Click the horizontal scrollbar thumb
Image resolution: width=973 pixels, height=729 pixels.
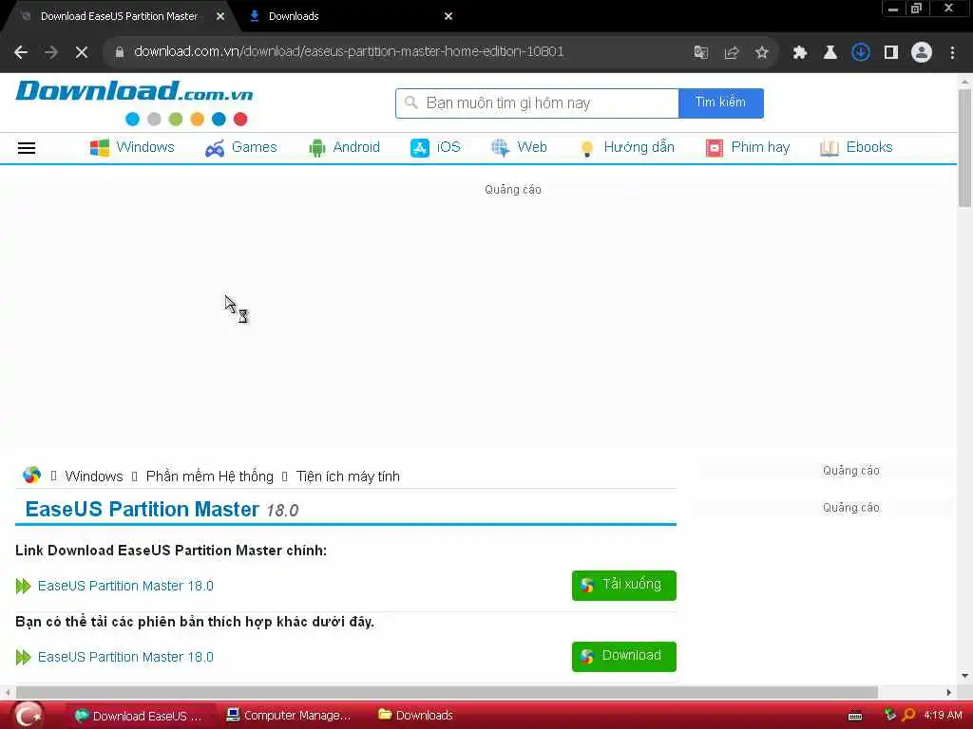(x=447, y=692)
